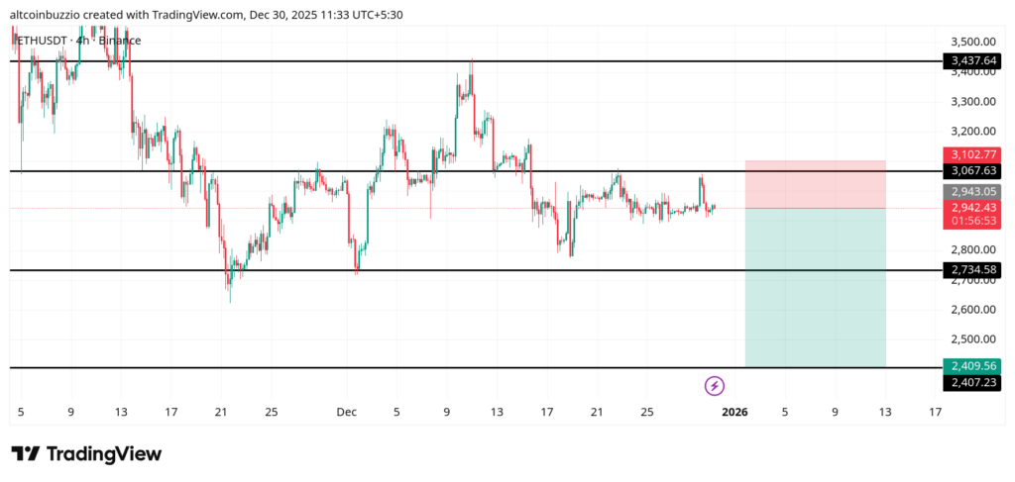This screenshot has height=482, width=1015.
Task: Click the 2026 label on the time axis
Action: 734,412
